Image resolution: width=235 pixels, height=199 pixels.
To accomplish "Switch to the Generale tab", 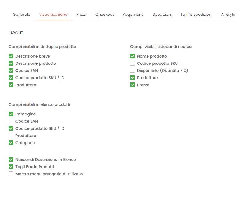I will click(x=21, y=14).
